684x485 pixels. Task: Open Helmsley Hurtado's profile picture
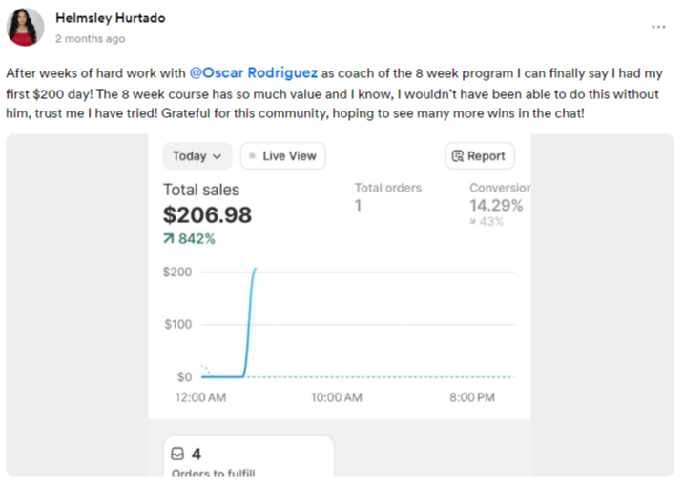tap(26, 28)
